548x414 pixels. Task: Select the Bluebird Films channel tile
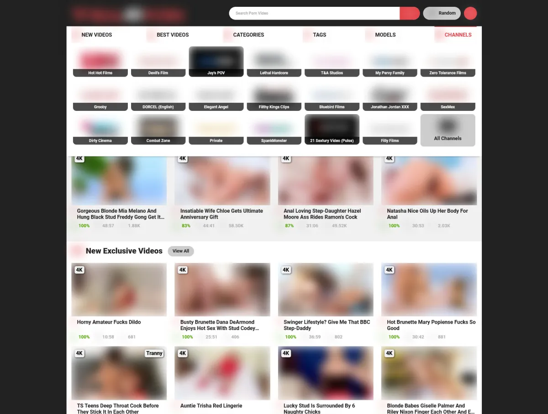click(332, 96)
